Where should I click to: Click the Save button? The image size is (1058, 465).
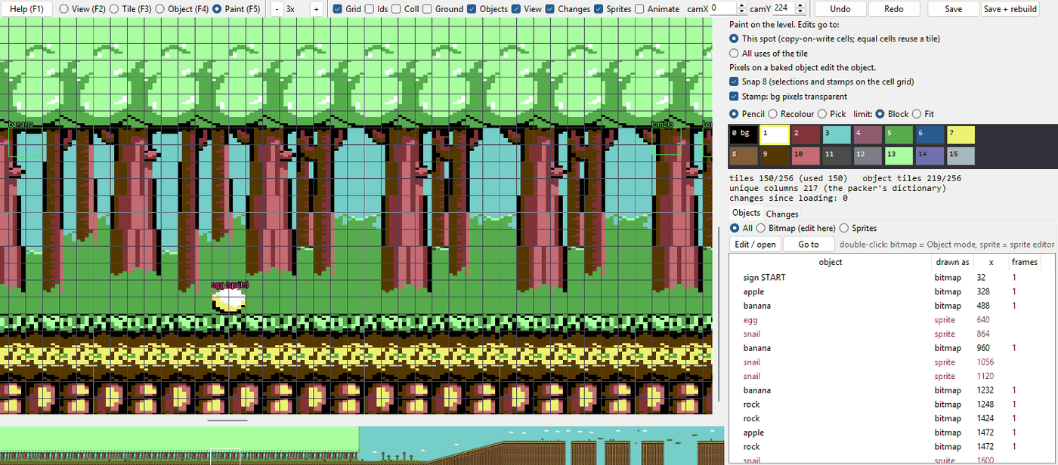(x=953, y=9)
